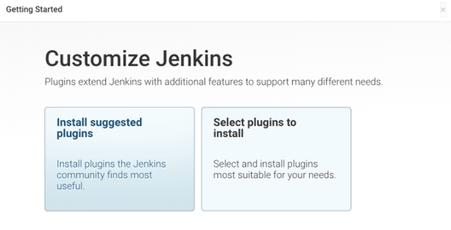
Task: Click the "Customize Jenkins" heading
Action: click(x=139, y=59)
